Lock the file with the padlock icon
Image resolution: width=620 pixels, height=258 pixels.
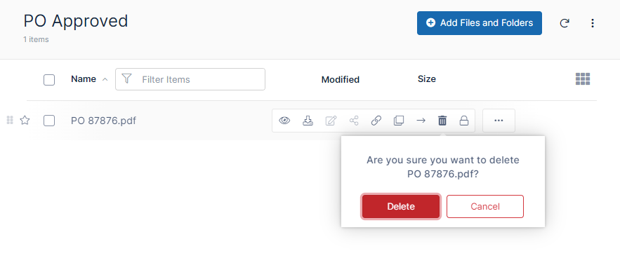click(x=464, y=121)
